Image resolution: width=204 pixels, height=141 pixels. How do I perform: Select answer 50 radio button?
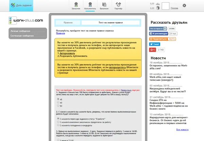58,106
